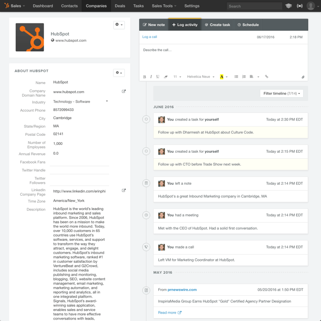Open the academy graduation cap icon

(288, 6)
